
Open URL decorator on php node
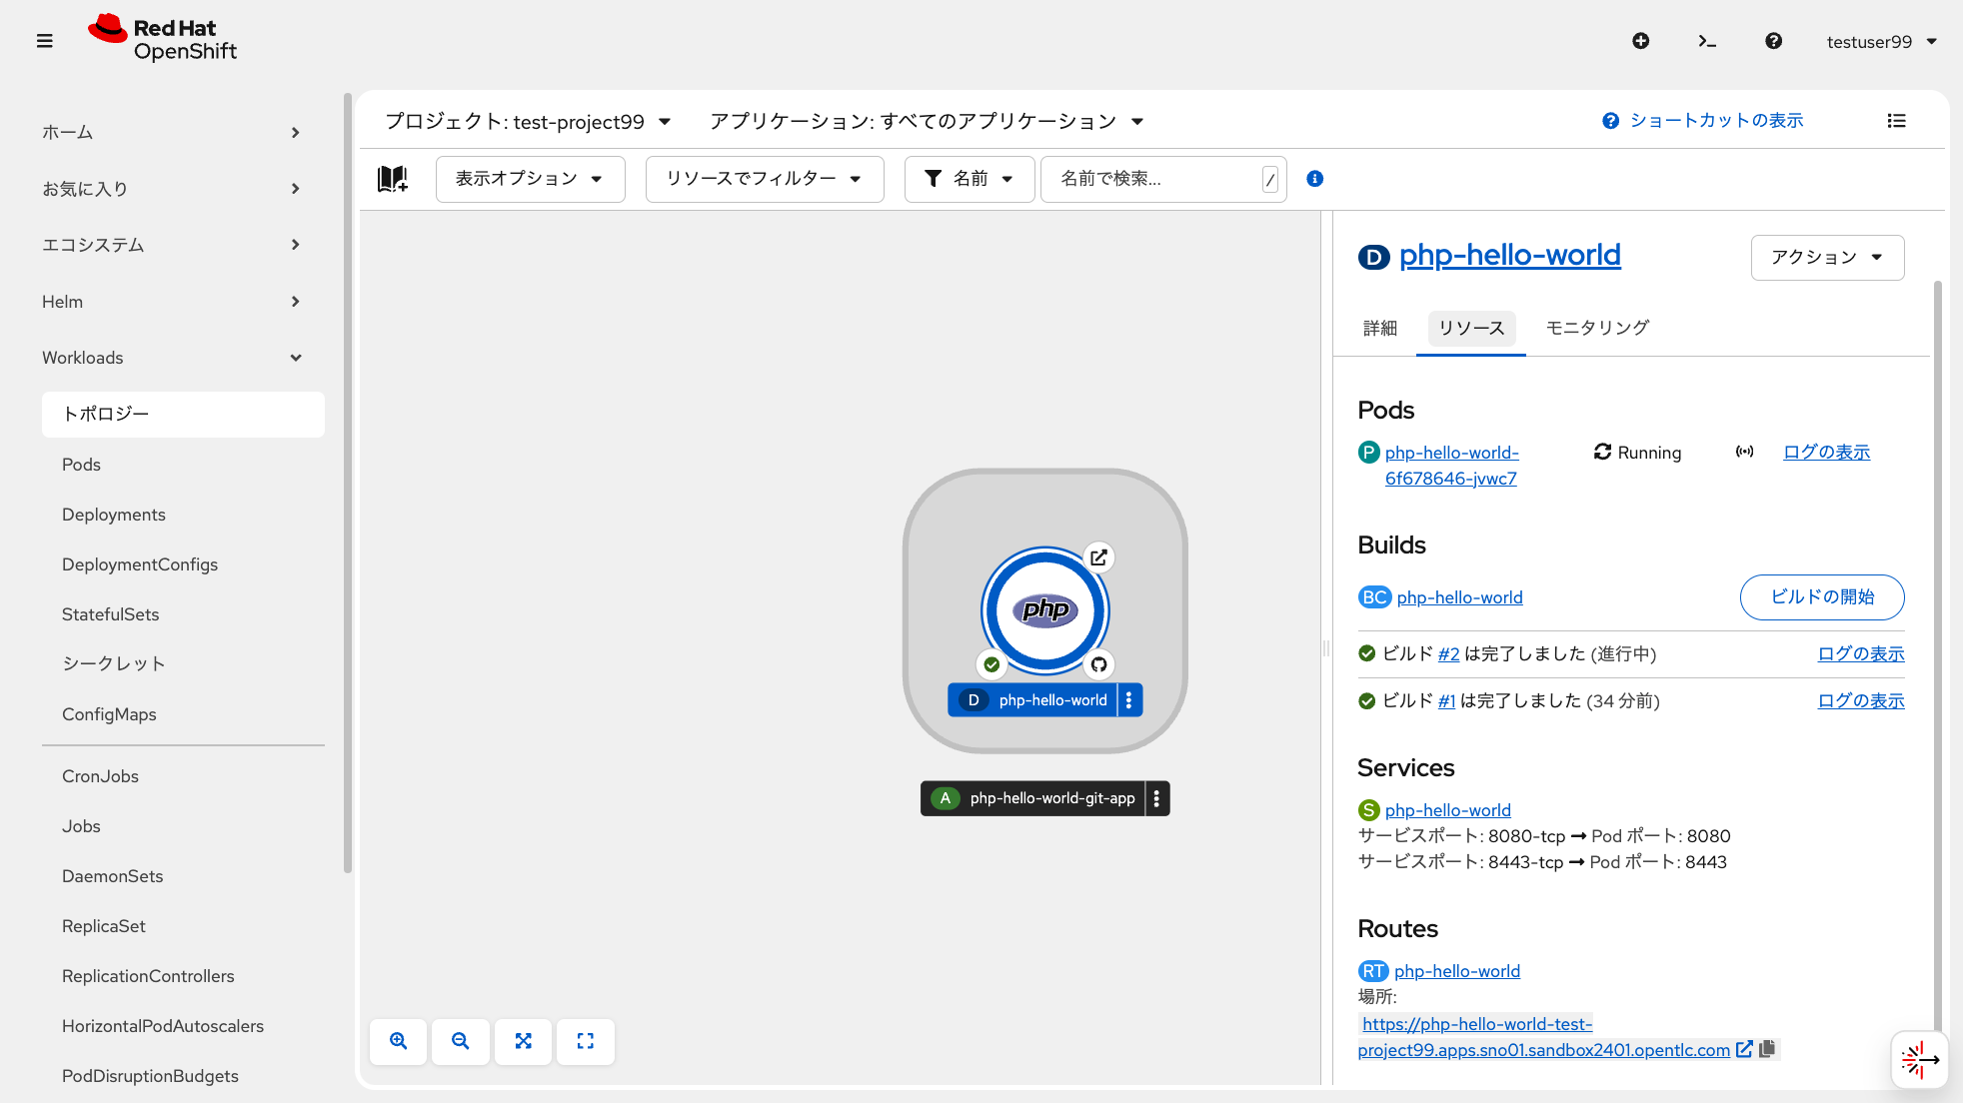pos(1098,557)
